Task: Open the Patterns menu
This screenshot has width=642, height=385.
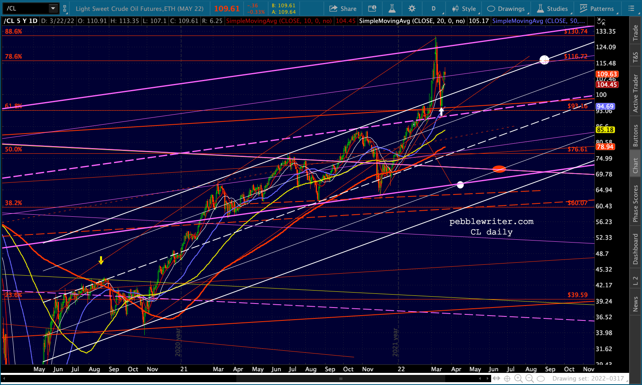Action: [596, 8]
